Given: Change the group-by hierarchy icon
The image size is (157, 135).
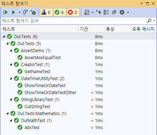Looking at the screenshot, I should pos(106,12).
